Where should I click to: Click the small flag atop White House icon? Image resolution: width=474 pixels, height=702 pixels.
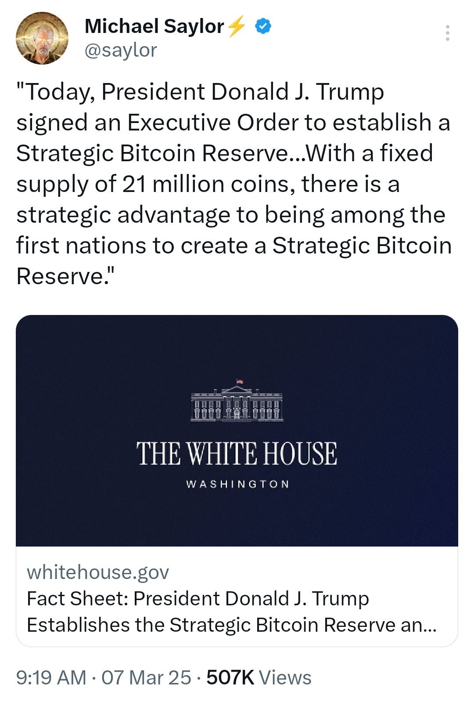(240, 381)
